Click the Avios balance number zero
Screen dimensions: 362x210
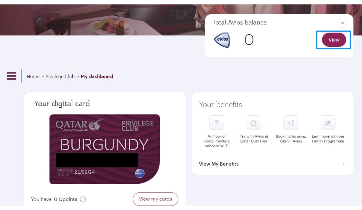pyautogui.click(x=249, y=40)
